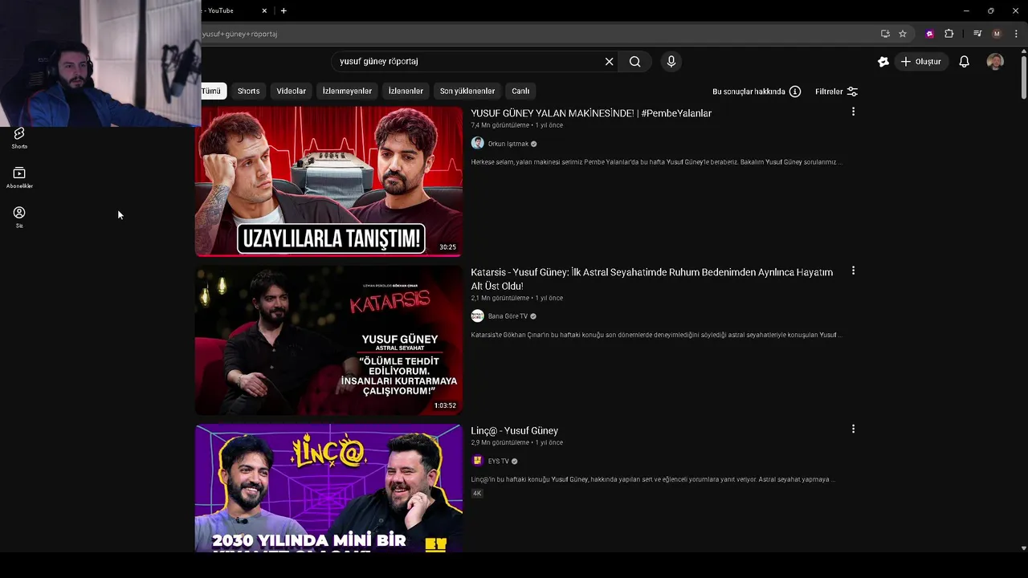Click the browser address bar URL
This screenshot has width=1028, height=578.
239,34
